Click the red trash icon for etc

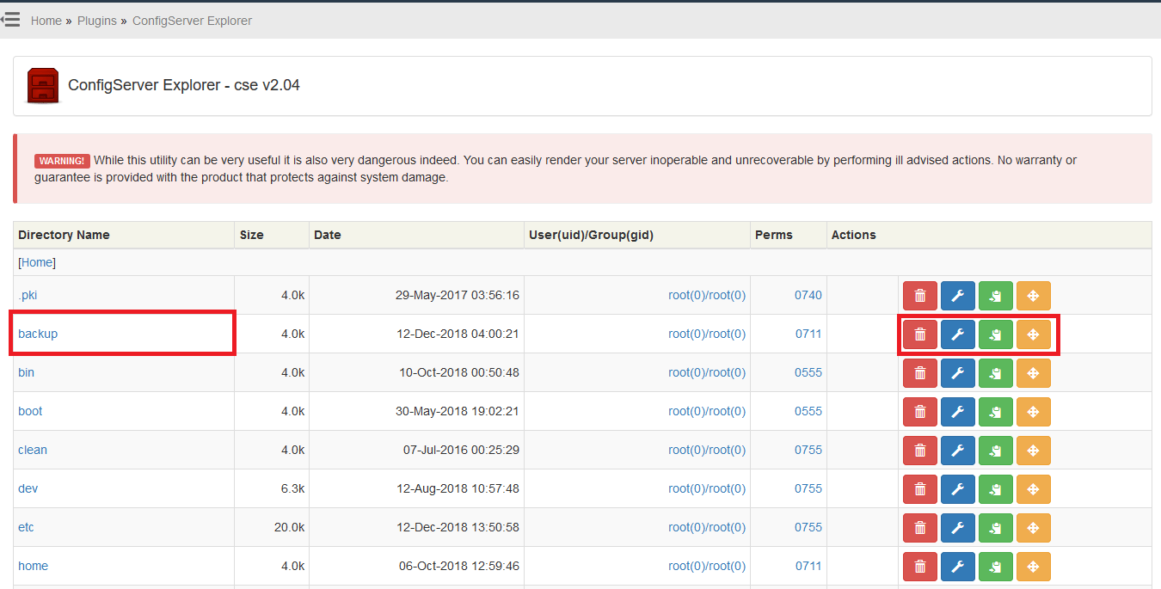(x=920, y=528)
